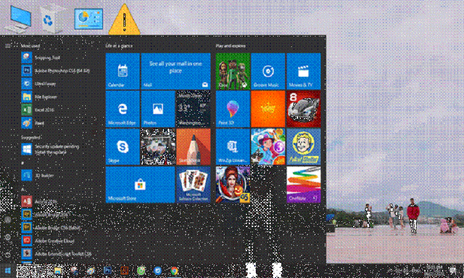Open the blue shield app on taskbar
Image resolution: width=464 pixels, height=278 pixels.
pos(158,270)
